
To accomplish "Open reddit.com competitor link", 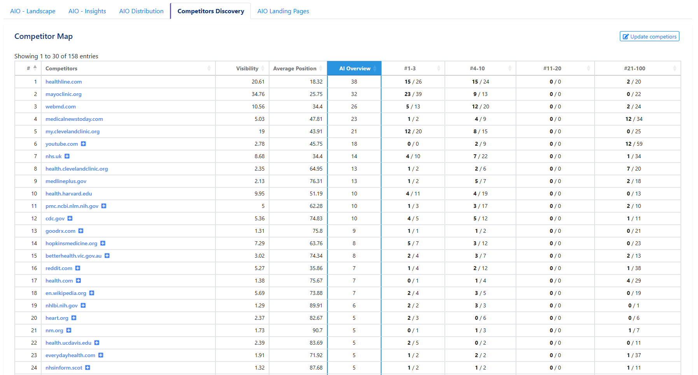I will pyautogui.click(x=59, y=268).
